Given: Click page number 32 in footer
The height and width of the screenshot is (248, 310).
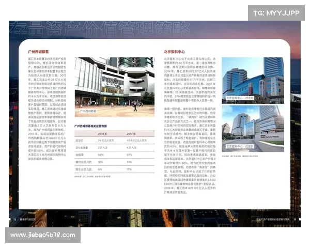Looking at the screenshot, I should (x=14, y=219).
